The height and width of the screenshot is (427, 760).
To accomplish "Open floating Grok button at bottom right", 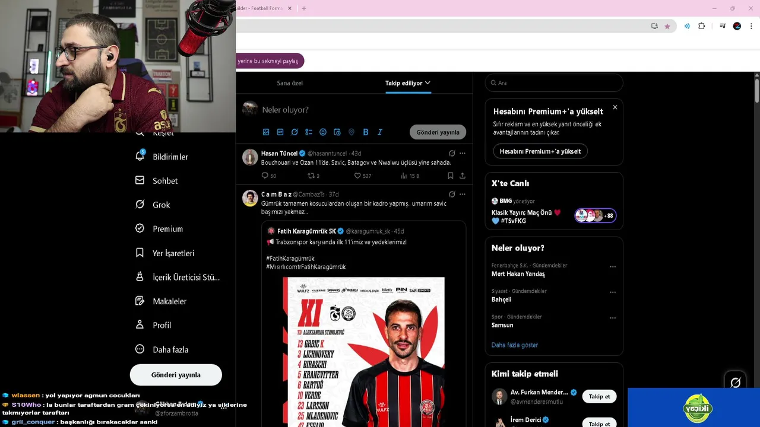I will [735, 383].
